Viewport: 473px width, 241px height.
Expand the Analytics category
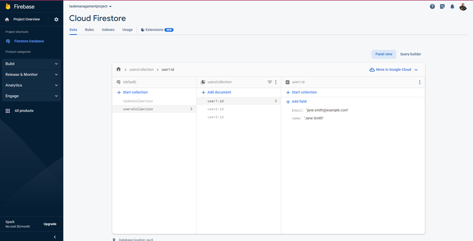point(32,85)
